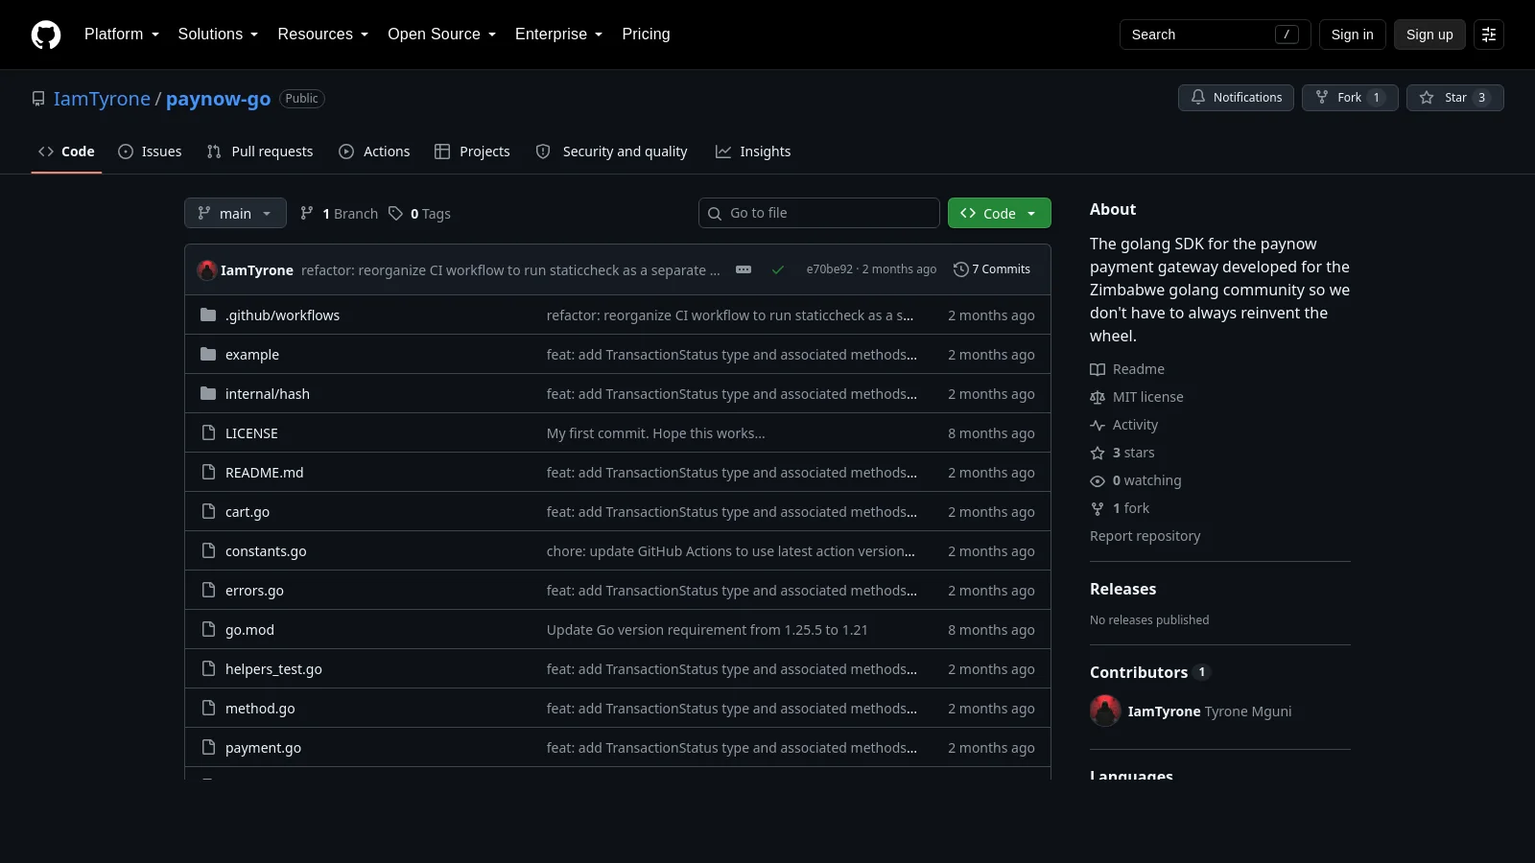
Task: Click the Sign in button
Action: point(1352,35)
